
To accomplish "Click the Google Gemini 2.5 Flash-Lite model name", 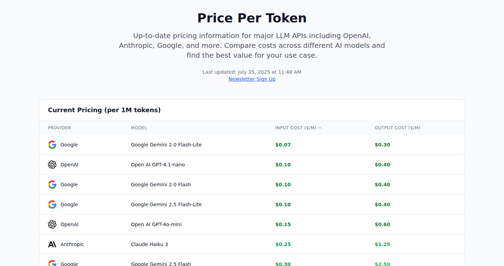I will (166, 204).
